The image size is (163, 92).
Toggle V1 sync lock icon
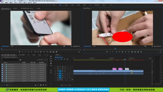[x=63, y=71]
